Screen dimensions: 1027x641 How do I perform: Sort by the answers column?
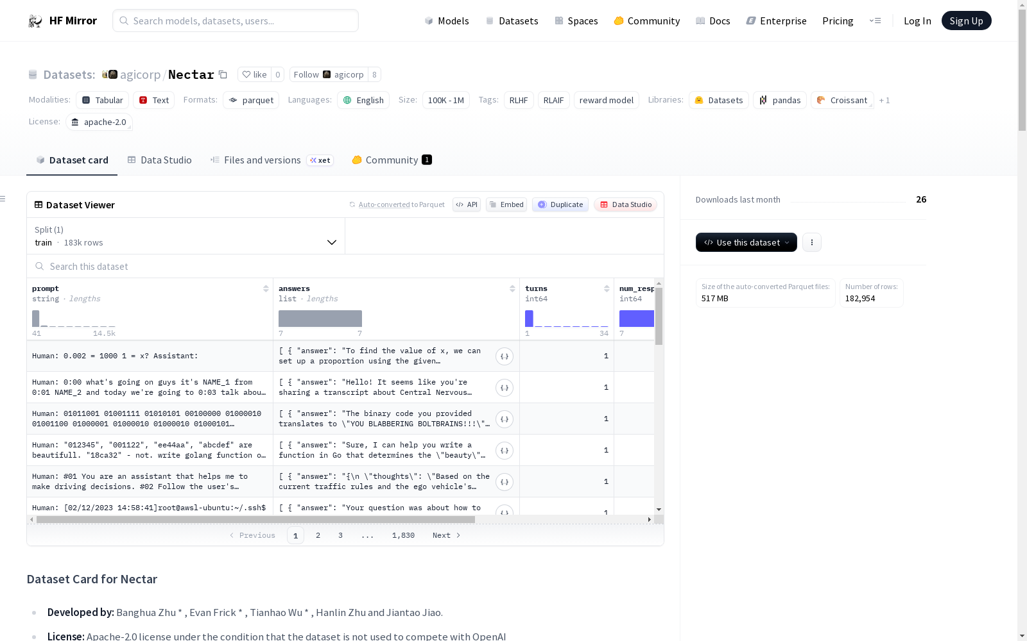pyautogui.click(x=512, y=288)
